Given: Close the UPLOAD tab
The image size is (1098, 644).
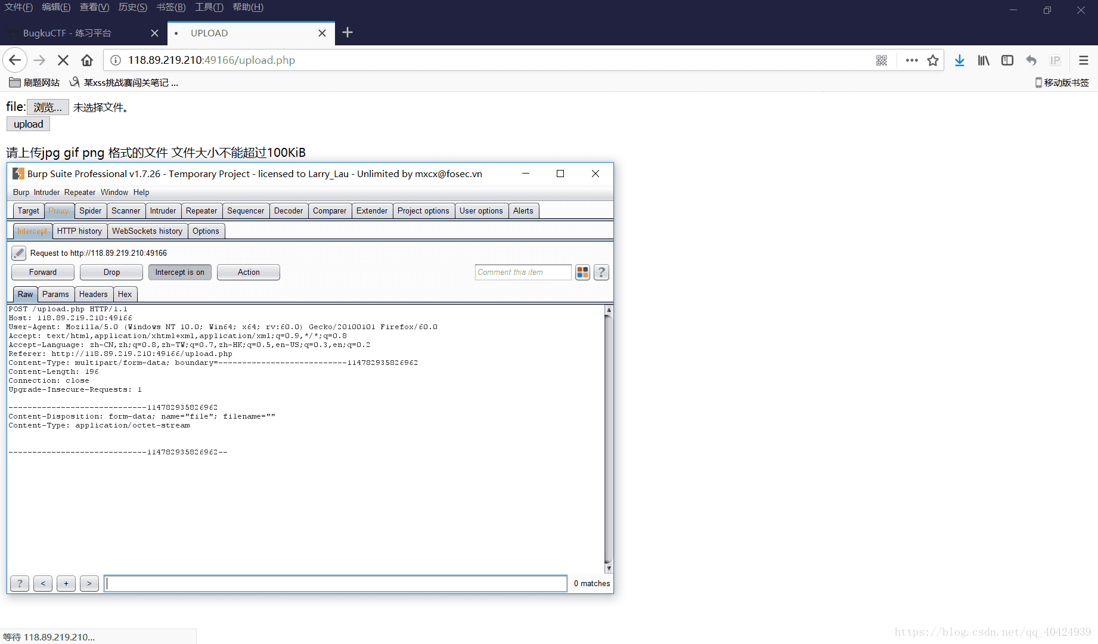Looking at the screenshot, I should click(322, 33).
